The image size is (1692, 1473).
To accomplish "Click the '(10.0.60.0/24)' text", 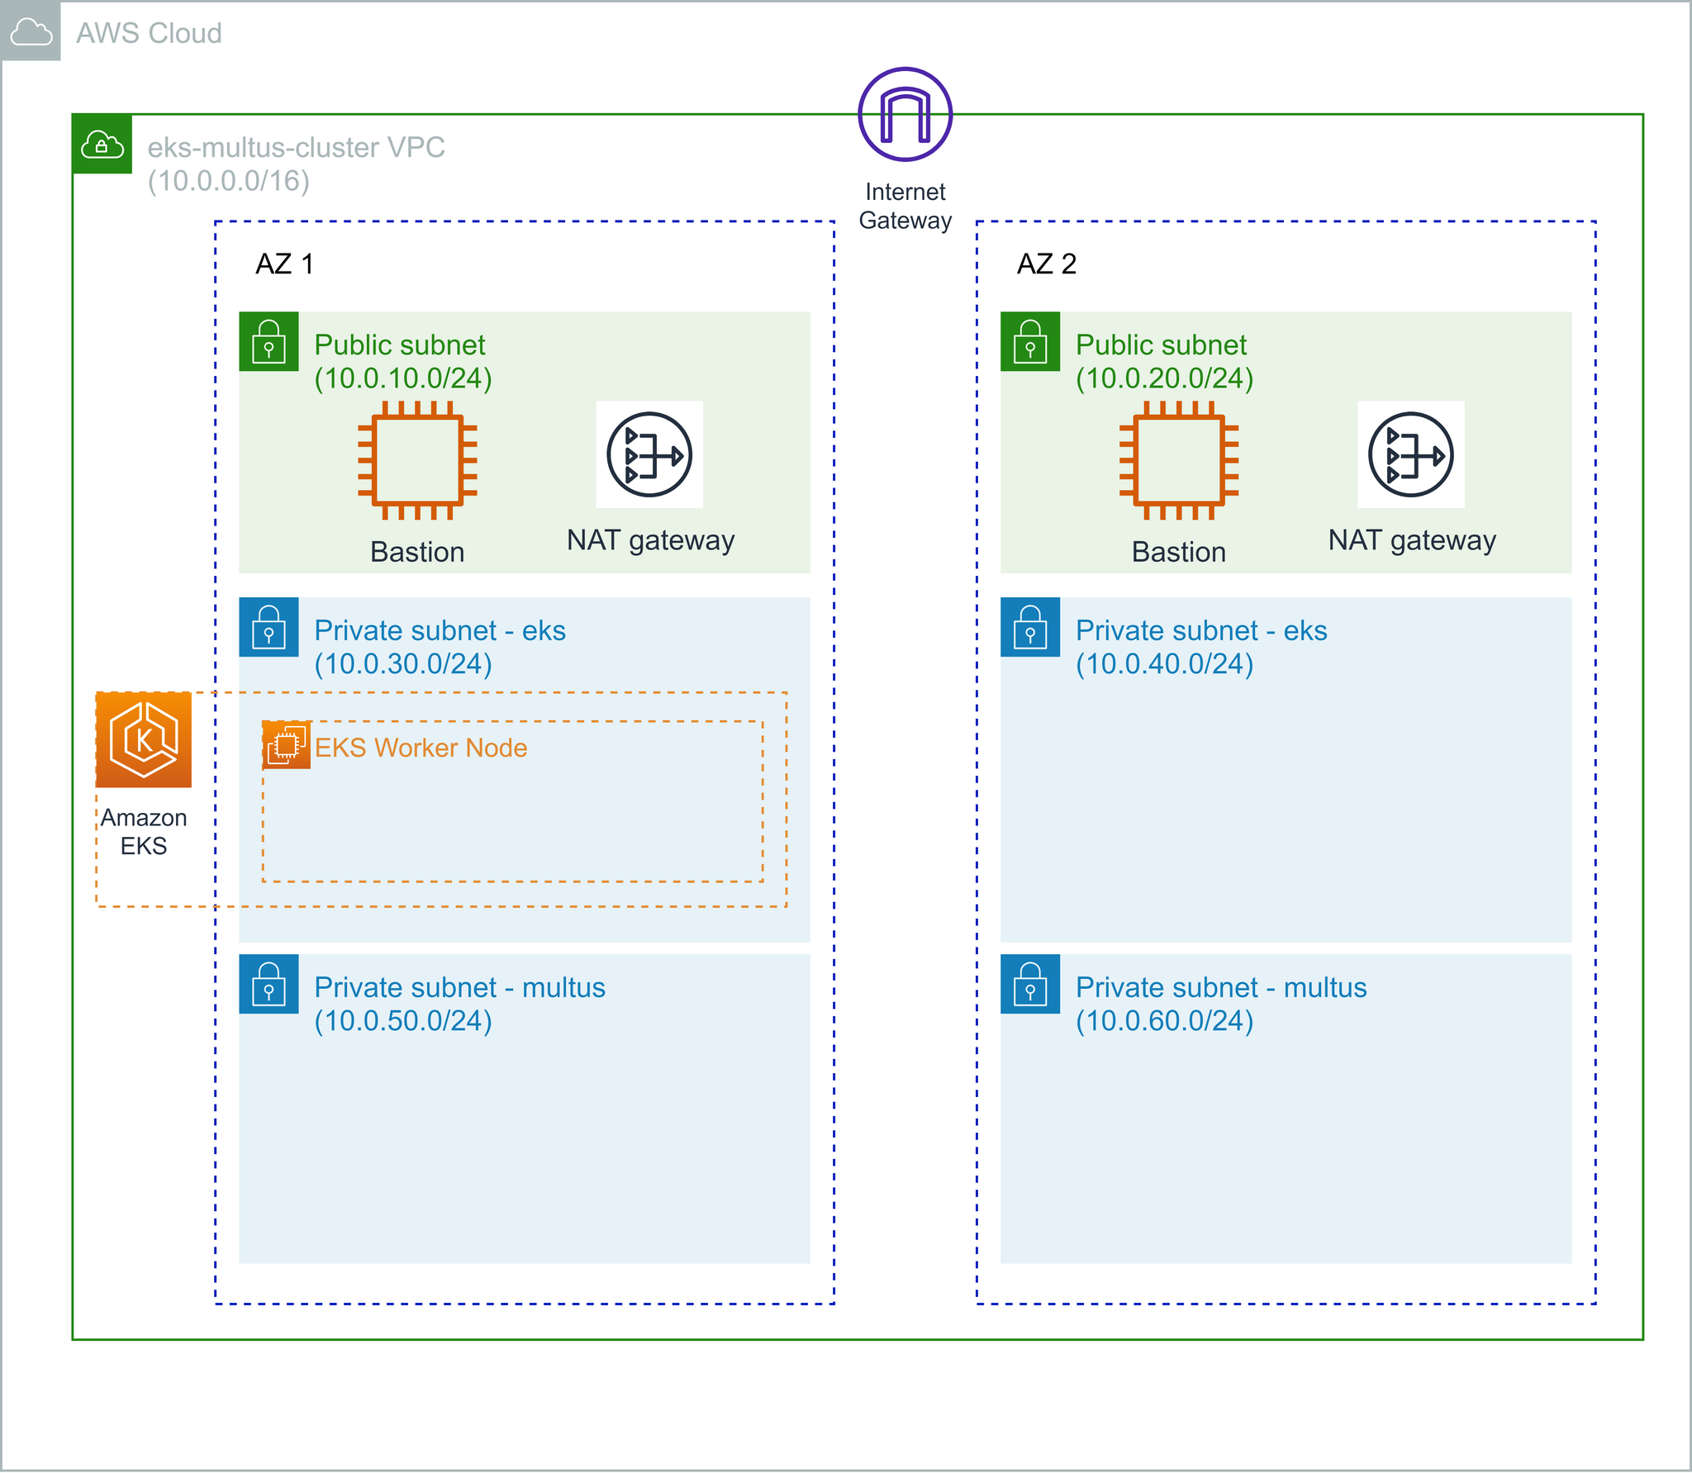I will pyautogui.click(x=1164, y=1021).
